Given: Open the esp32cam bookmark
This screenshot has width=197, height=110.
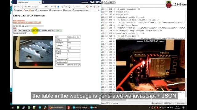Looking at the screenshot, I should (x=67, y=10).
